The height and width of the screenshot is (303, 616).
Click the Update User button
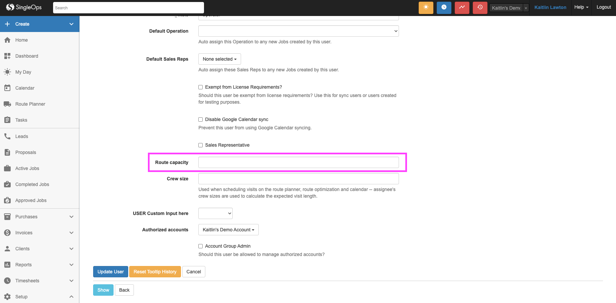(x=111, y=272)
